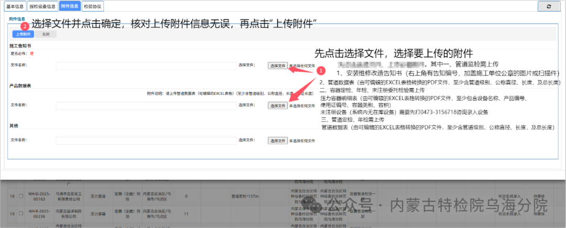
Task: Check row 19 checkbox in background table
Action: point(20,213)
